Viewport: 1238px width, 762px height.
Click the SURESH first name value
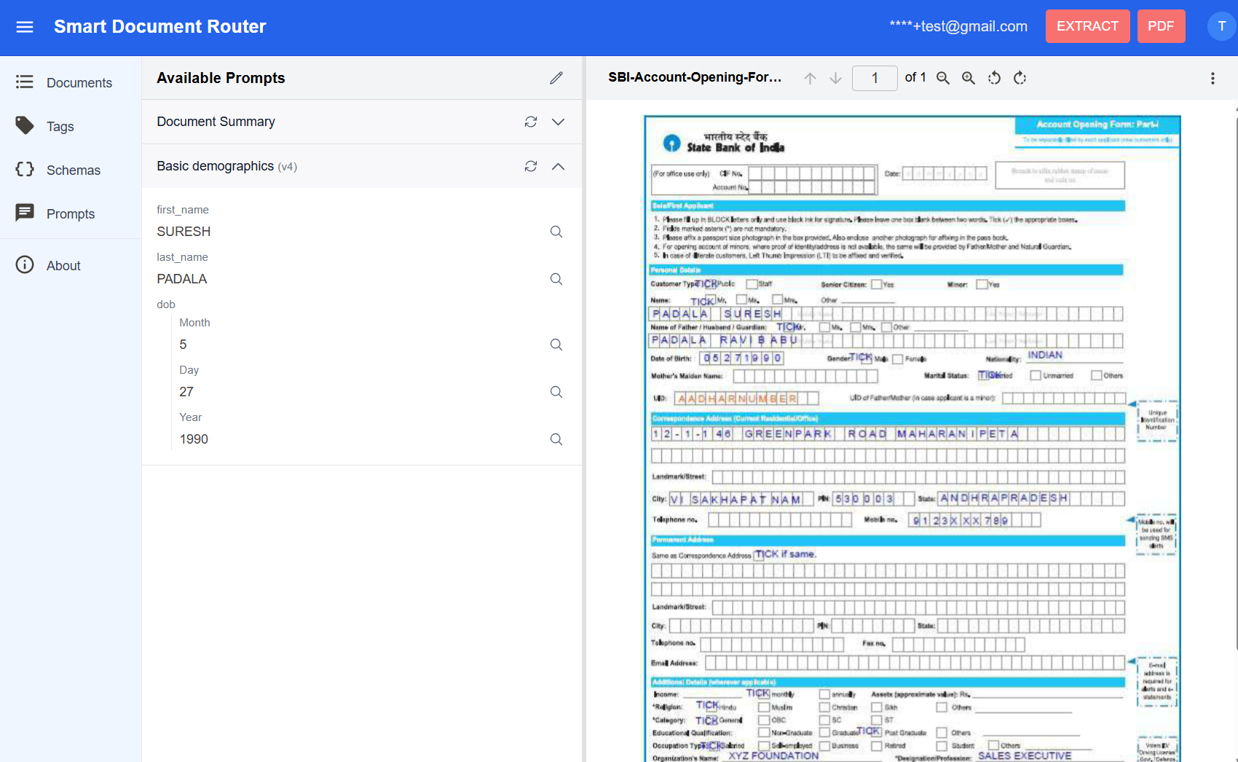tap(184, 232)
